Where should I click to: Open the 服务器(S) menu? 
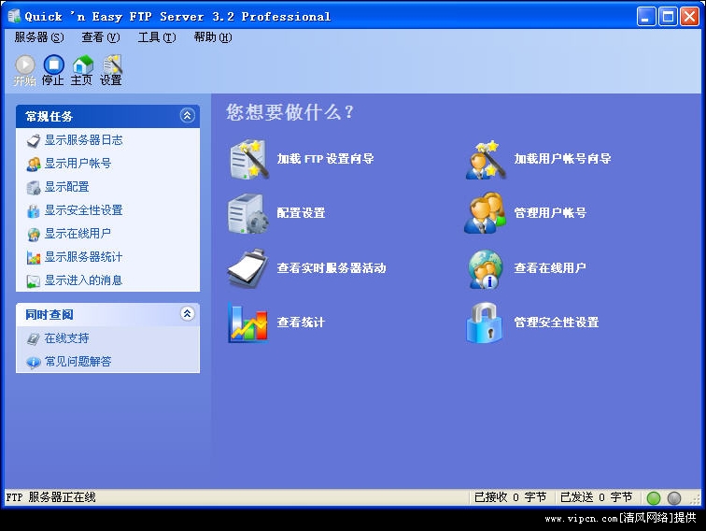(39, 37)
